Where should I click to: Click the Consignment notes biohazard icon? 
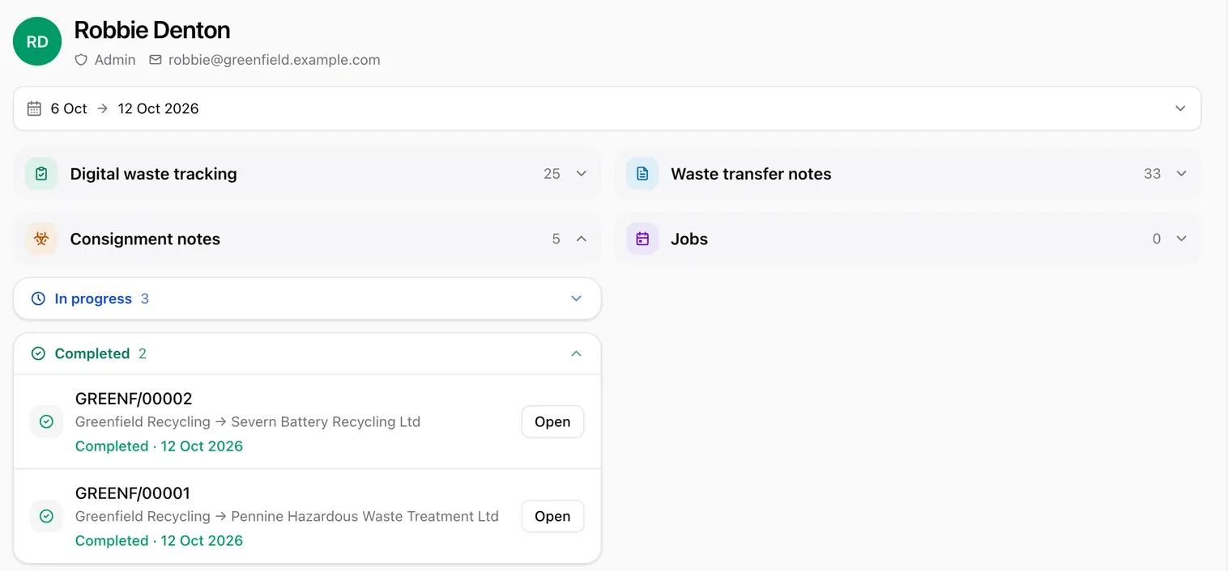41,239
